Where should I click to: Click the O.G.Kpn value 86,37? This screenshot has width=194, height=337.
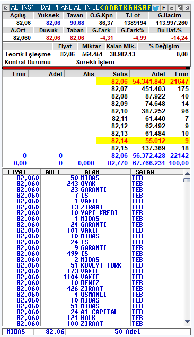point(106,23)
